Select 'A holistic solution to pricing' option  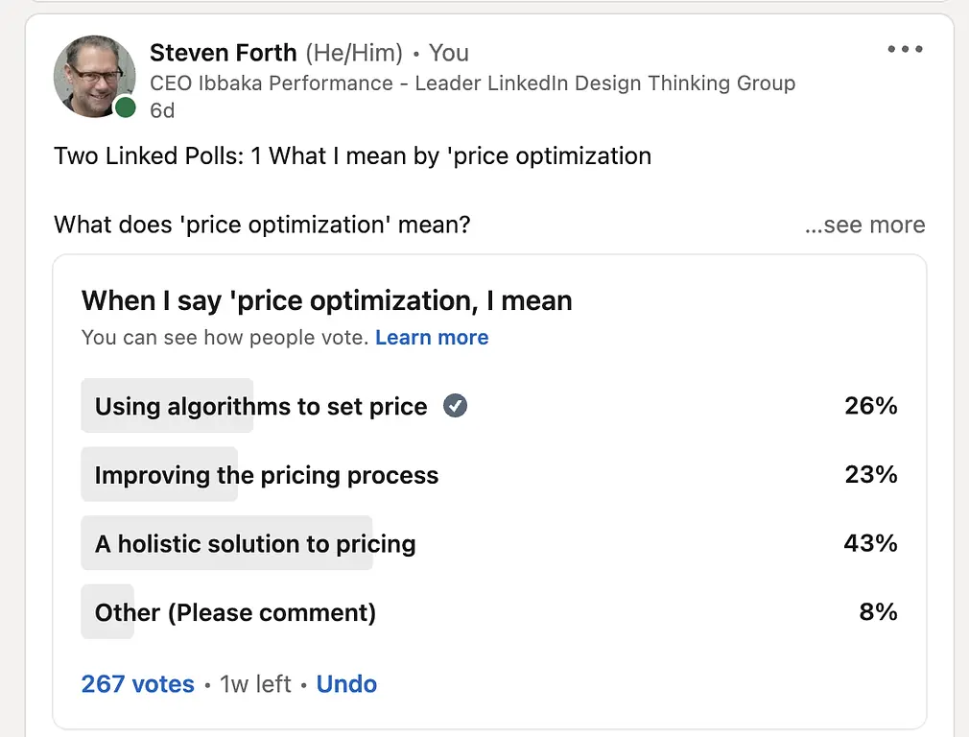tap(489, 543)
